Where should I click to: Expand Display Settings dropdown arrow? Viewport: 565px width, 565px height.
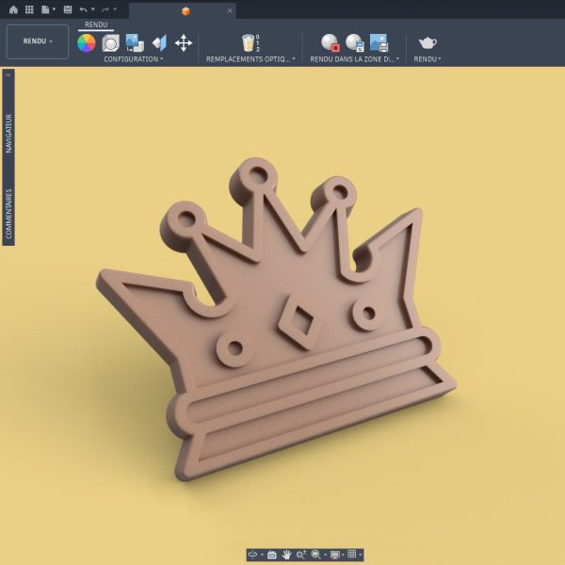(x=343, y=555)
